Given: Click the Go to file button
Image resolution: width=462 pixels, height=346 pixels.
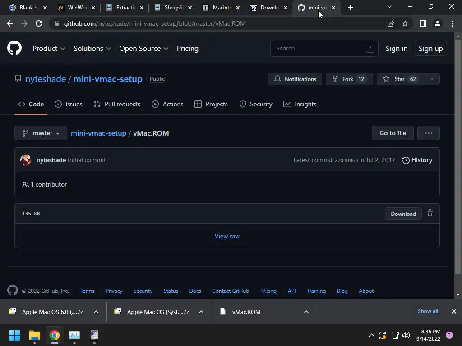Looking at the screenshot, I should coord(393,133).
